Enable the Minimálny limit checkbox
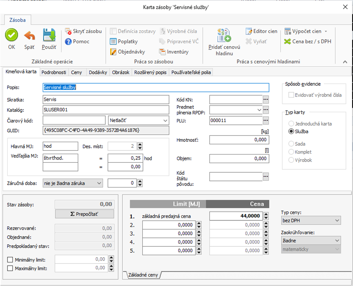This screenshot has width=353, height=286. pos(10,259)
